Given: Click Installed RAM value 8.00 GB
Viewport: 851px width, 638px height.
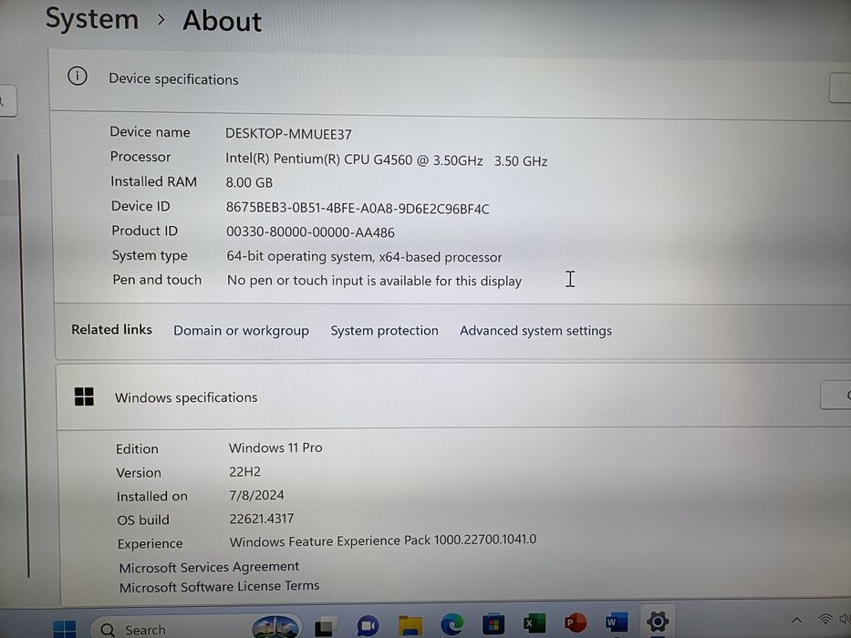Looking at the screenshot, I should click(249, 182).
